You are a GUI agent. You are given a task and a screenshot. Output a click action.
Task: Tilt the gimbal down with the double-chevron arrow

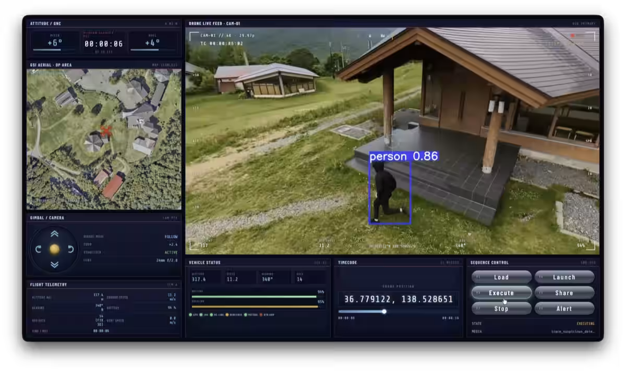tap(54, 264)
